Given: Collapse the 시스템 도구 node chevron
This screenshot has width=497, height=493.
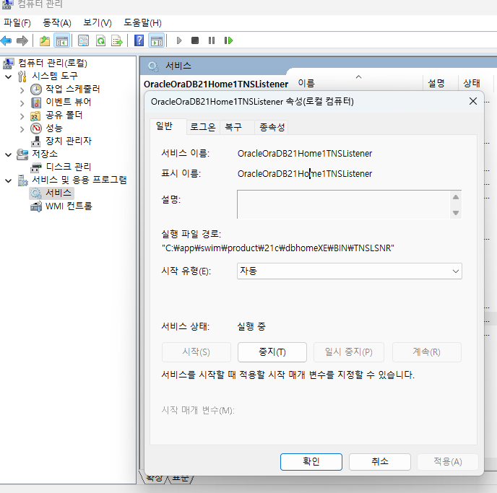Looking at the screenshot, I should pos(9,77).
